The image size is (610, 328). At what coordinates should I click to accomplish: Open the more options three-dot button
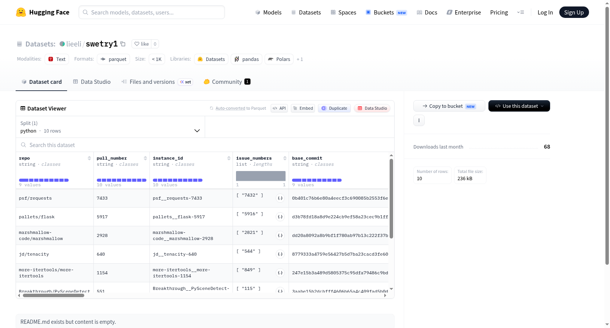pos(419,120)
